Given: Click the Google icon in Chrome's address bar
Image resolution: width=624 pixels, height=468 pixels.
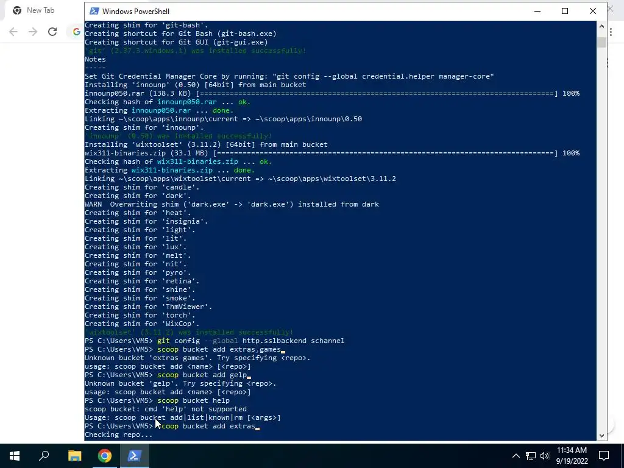Looking at the screenshot, I should click(x=76, y=32).
